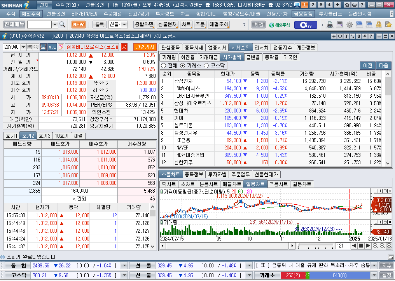Click the starred note favorites icon
Image resolution: width=395 pixels, height=281 pixels.
click(388, 25)
